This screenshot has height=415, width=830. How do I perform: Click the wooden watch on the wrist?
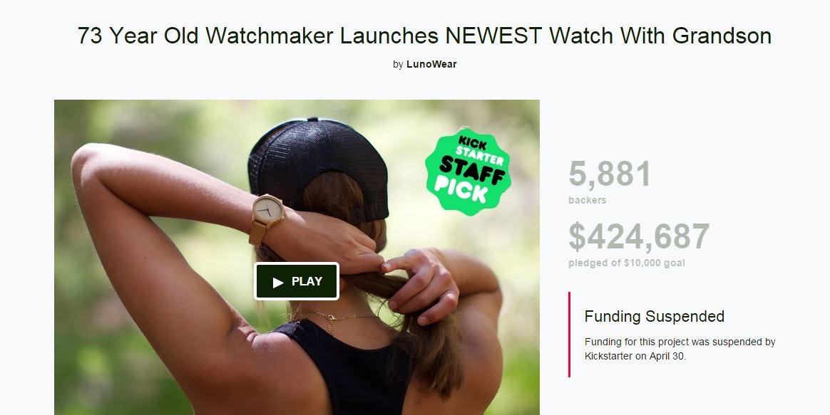point(266,216)
